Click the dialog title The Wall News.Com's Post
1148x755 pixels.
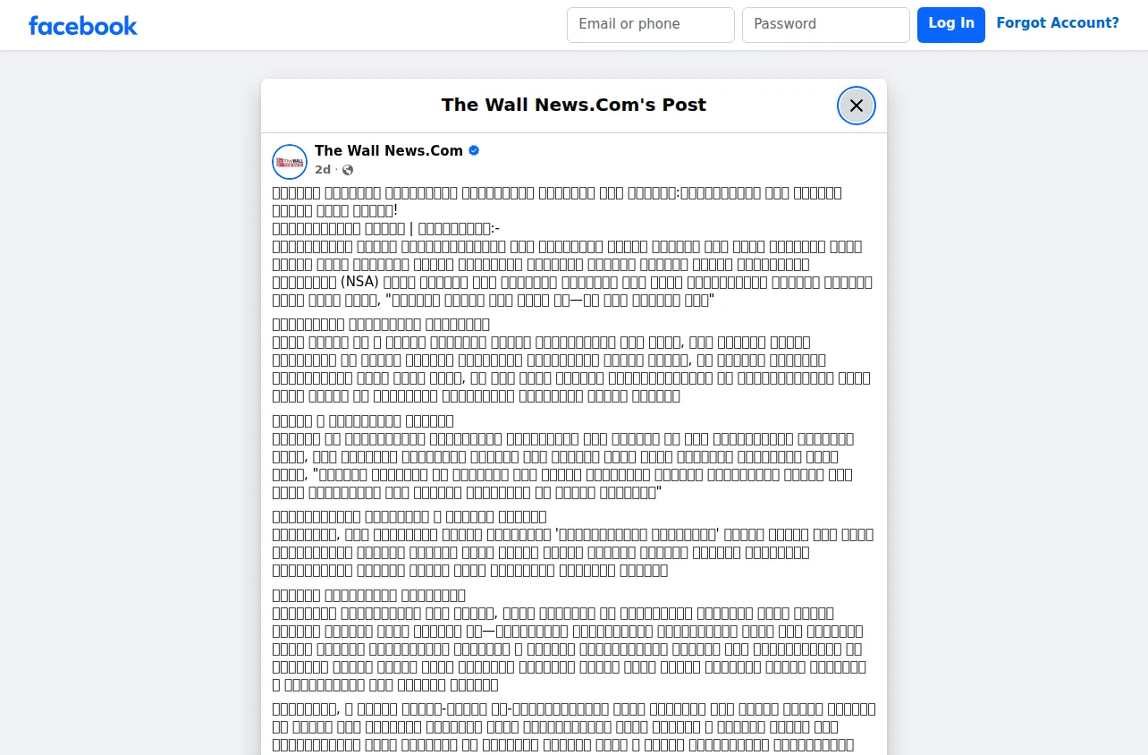pos(574,105)
